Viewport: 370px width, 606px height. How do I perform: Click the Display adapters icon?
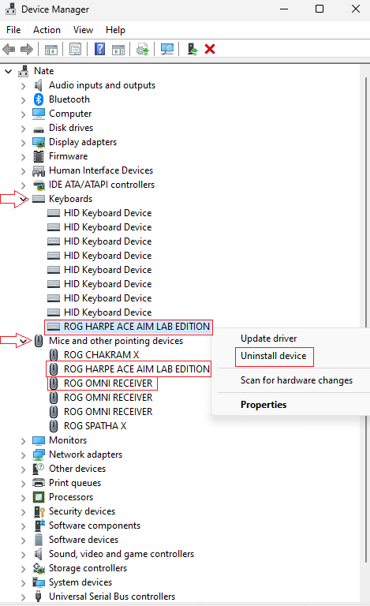coord(39,142)
